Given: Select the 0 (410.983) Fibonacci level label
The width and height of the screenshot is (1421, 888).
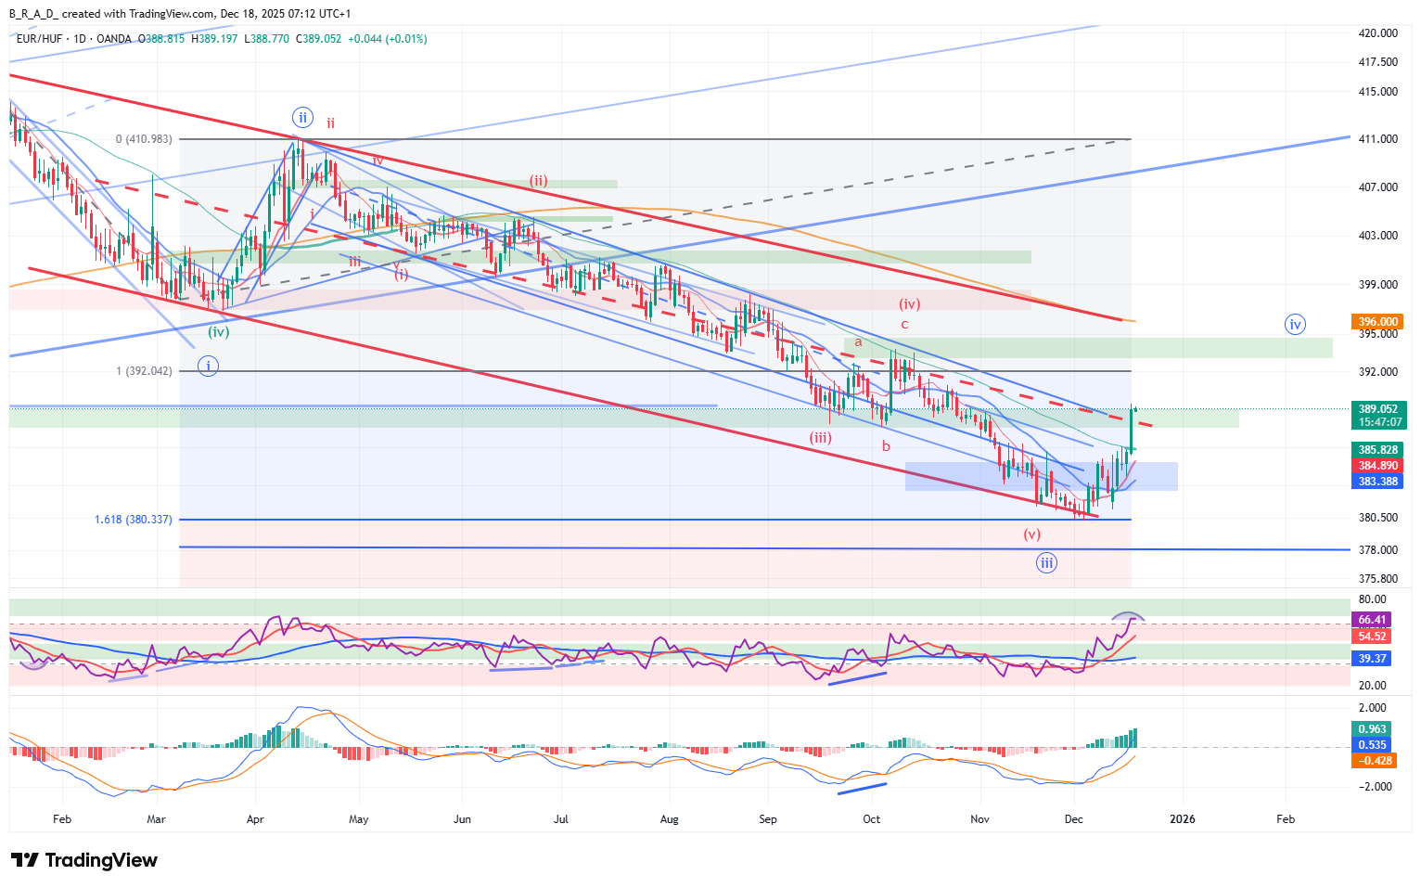Looking at the screenshot, I should (x=144, y=139).
